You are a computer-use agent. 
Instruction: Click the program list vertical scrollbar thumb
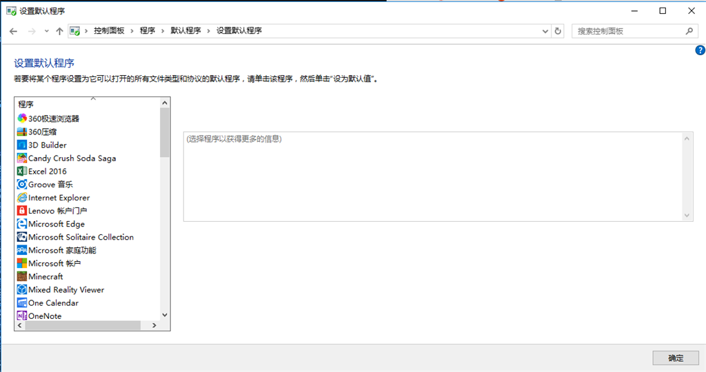tap(165, 133)
